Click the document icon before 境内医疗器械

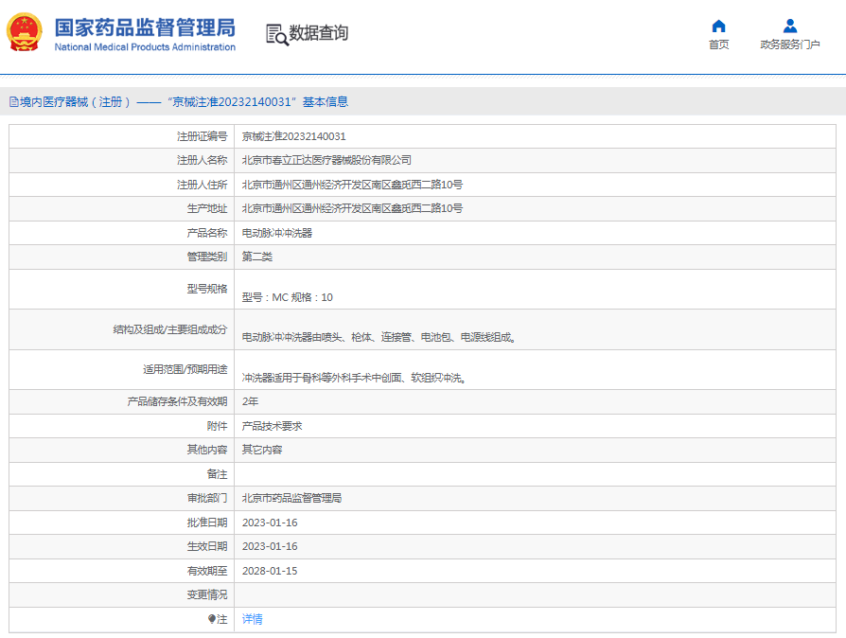point(14,102)
